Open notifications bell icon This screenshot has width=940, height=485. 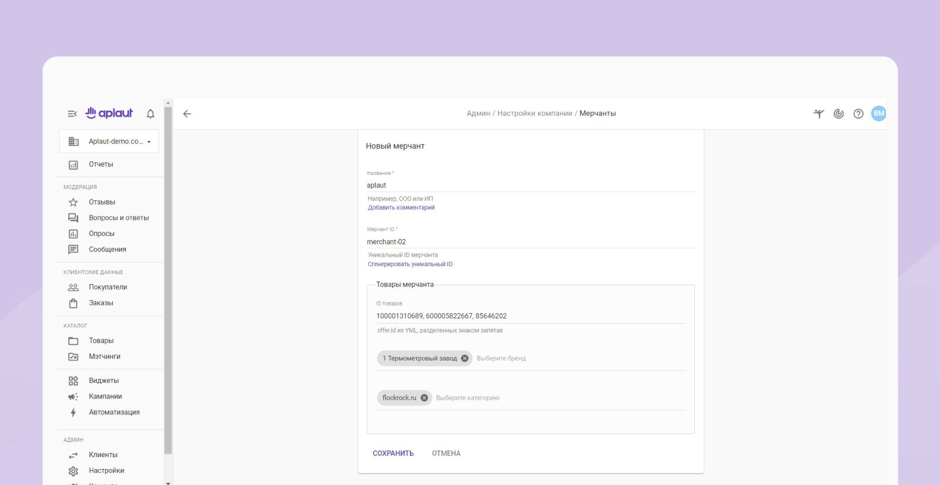pyautogui.click(x=151, y=114)
